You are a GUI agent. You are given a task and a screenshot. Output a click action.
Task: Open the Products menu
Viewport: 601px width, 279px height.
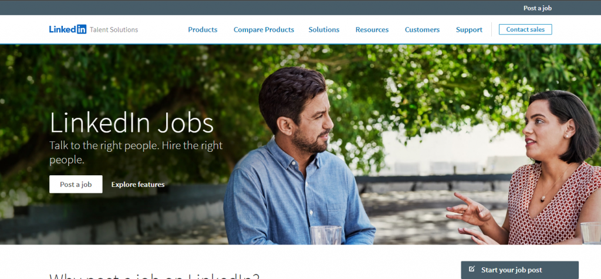coord(202,29)
